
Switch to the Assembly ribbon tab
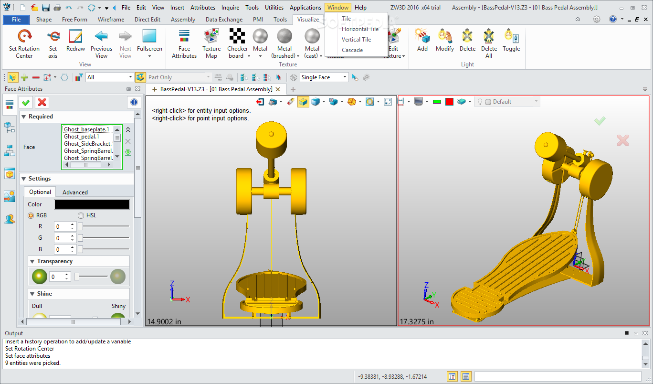183,20
